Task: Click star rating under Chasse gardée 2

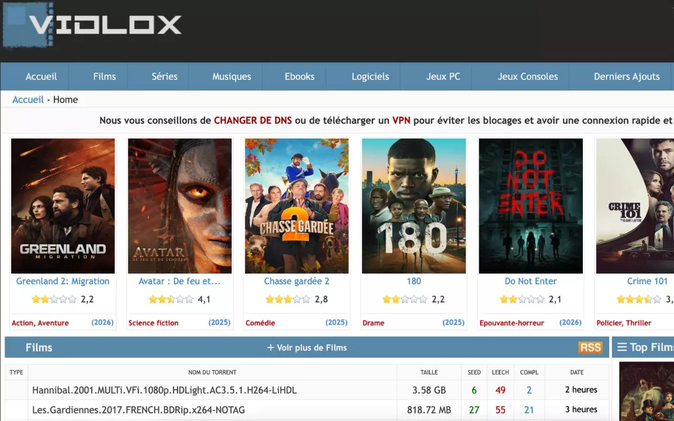Action: [x=288, y=299]
